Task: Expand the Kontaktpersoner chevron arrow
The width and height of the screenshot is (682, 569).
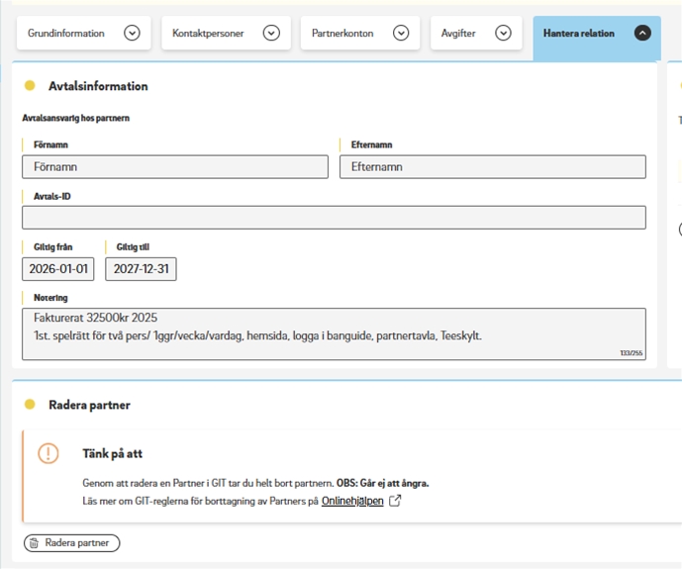Action: pyautogui.click(x=271, y=34)
